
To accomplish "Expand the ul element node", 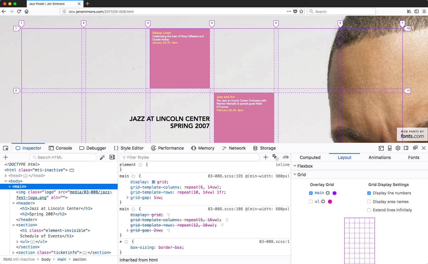I will (x=17, y=242).
